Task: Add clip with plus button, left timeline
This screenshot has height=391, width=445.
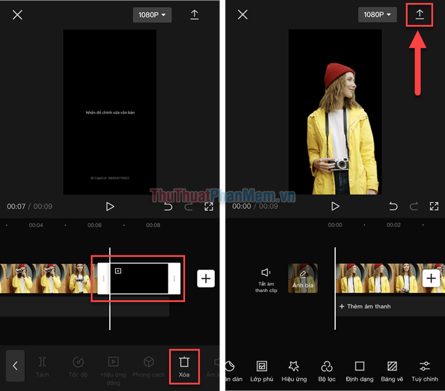Action: point(206,278)
